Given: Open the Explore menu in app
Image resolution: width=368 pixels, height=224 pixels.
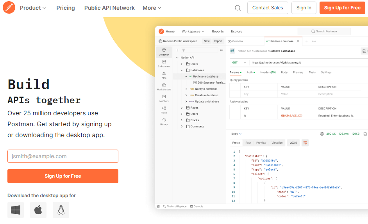Looking at the screenshot, I should 236,32.
